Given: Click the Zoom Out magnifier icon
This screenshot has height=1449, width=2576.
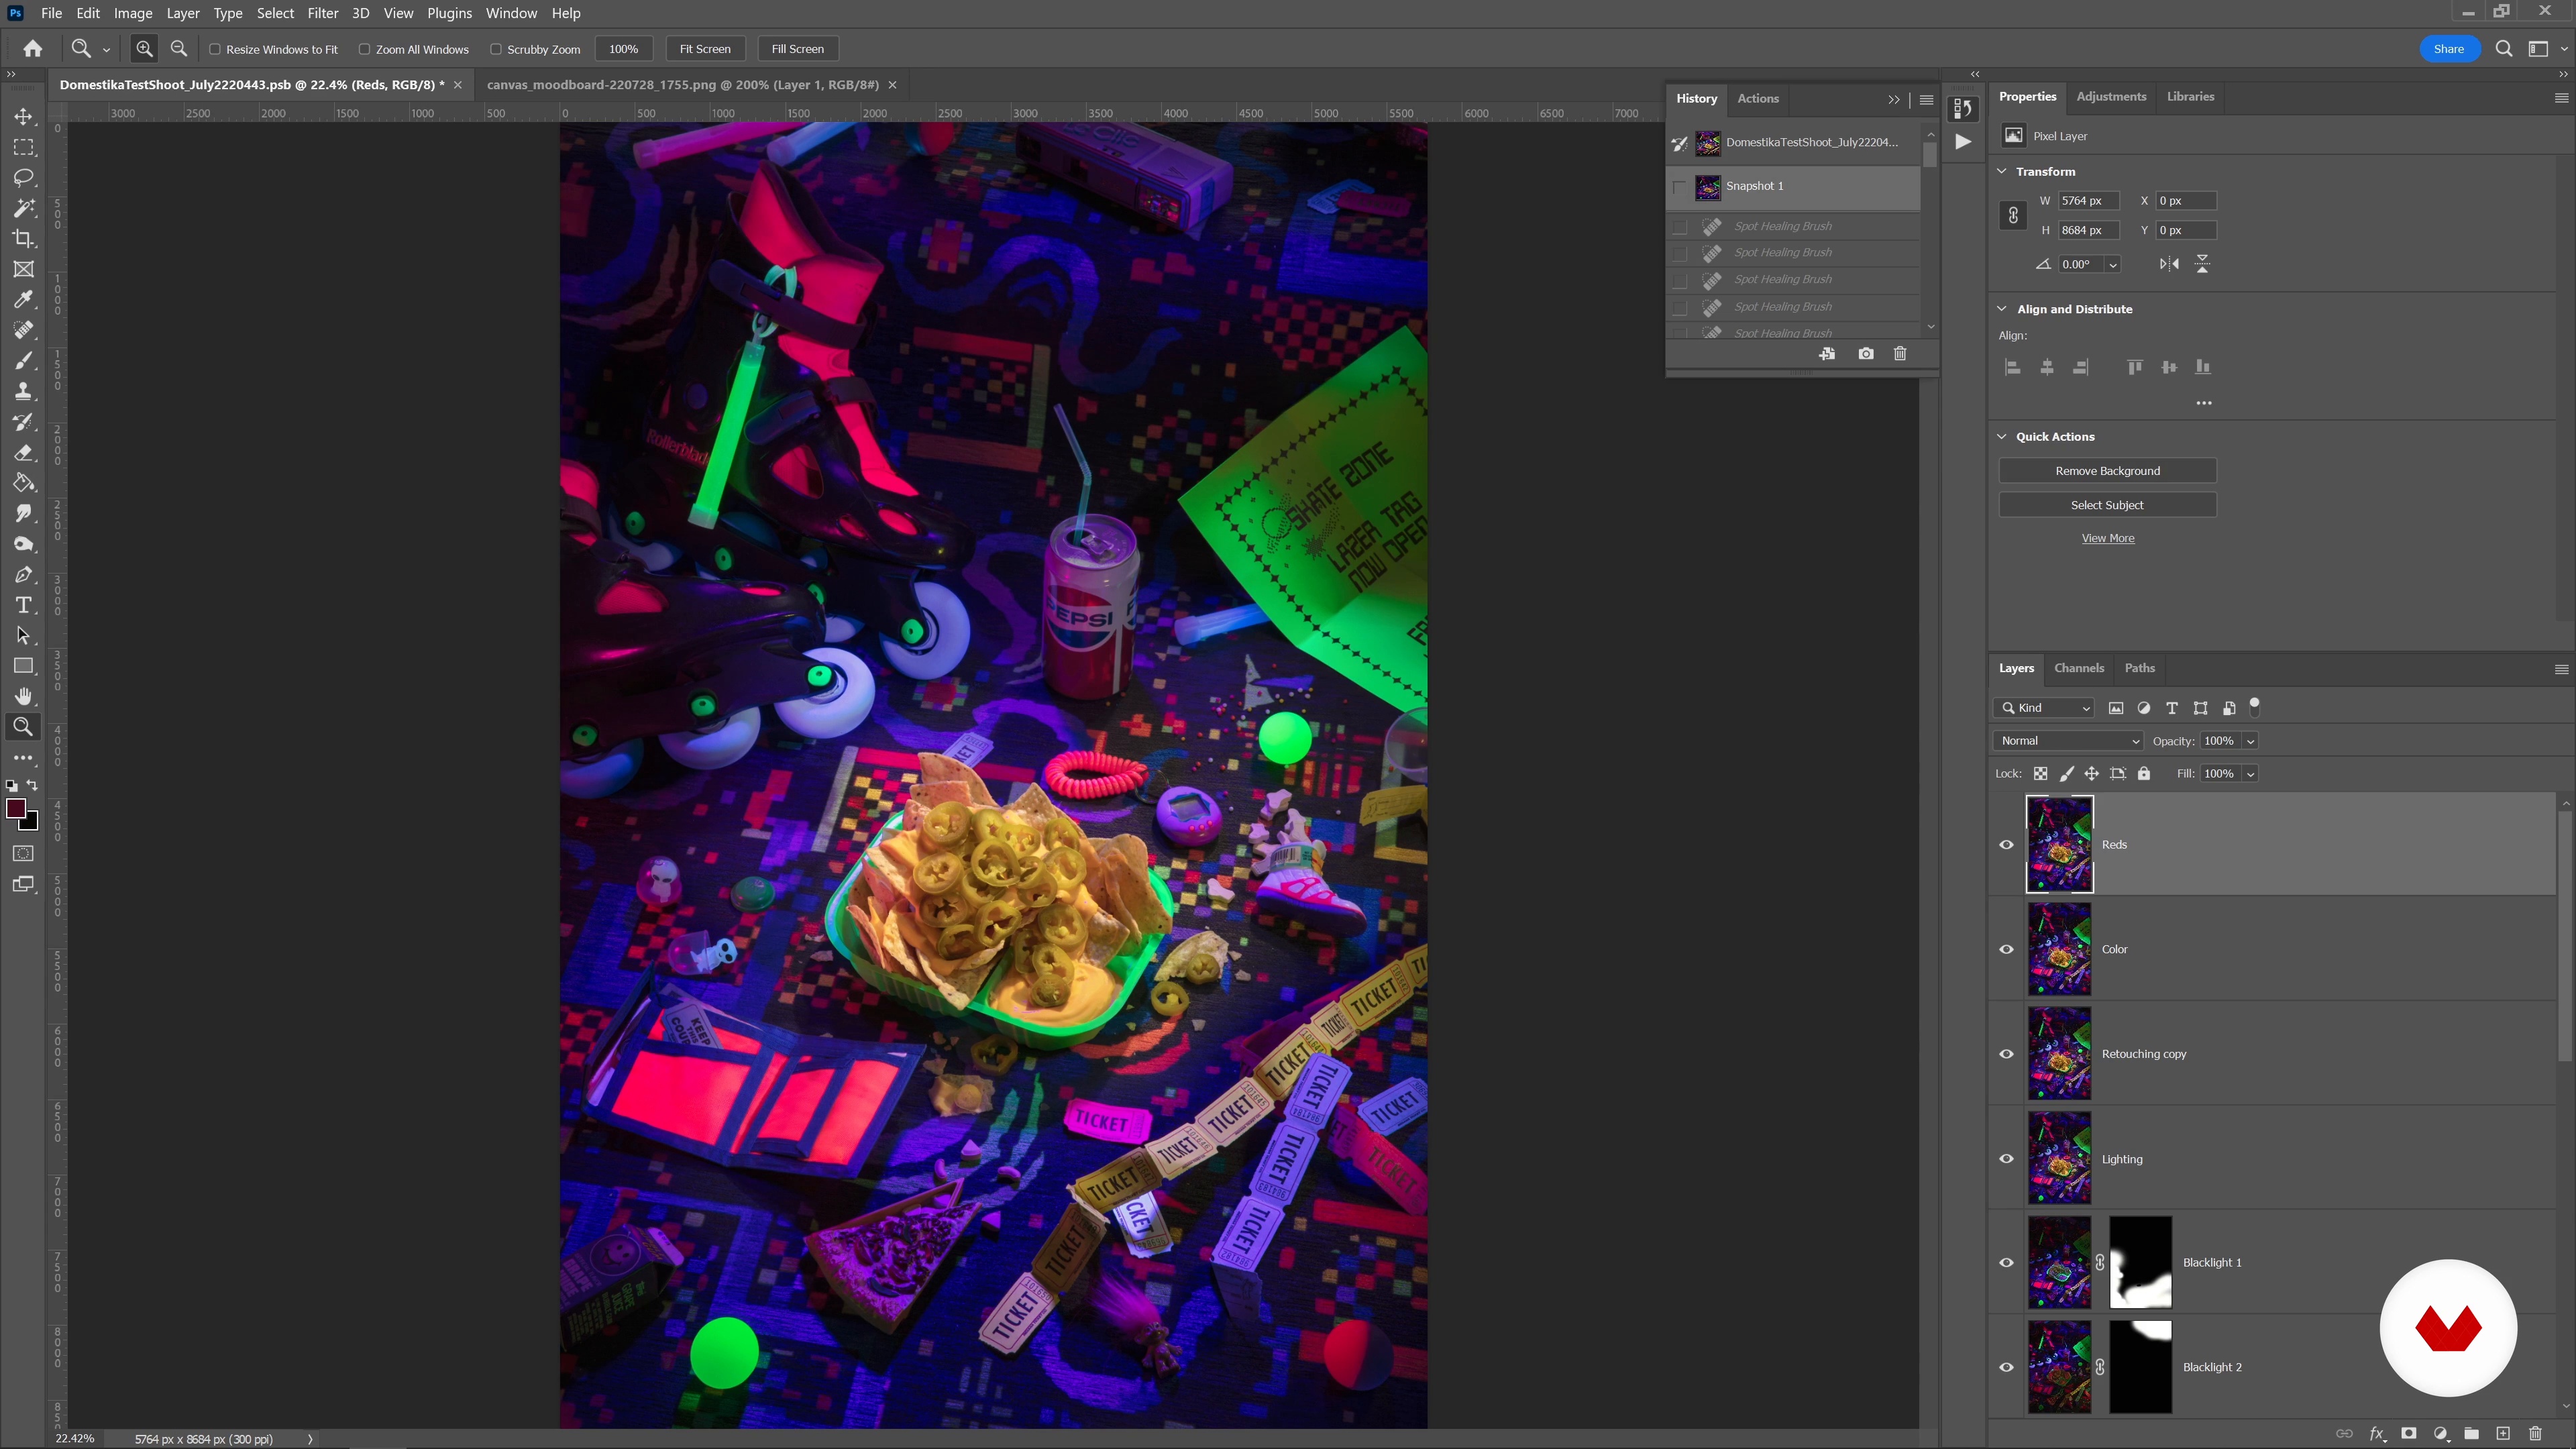Looking at the screenshot, I should 179,48.
